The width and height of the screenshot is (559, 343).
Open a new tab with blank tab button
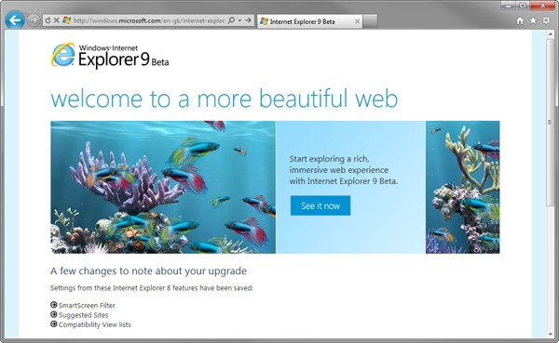[370, 21]
